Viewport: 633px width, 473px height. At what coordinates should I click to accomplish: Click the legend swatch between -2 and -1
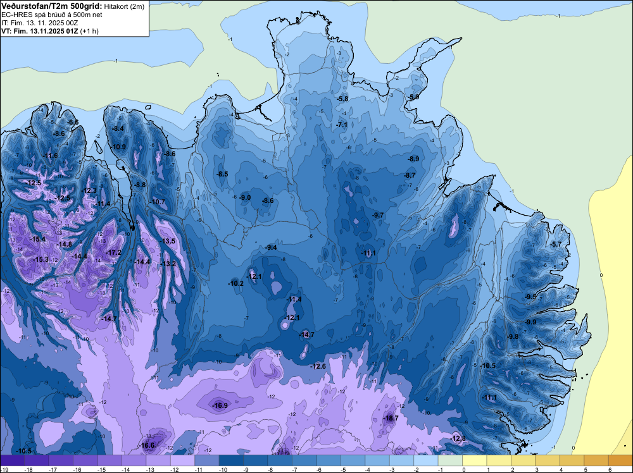coord(426,460)
